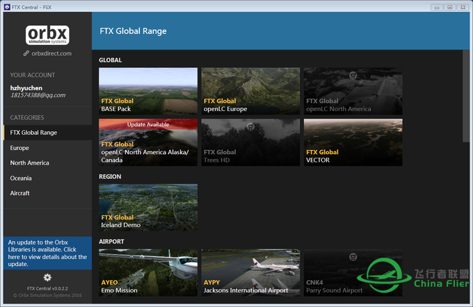Screen dimensions: 473x307
Task: Click the cart icon on Trees HD
Action: 250,126
